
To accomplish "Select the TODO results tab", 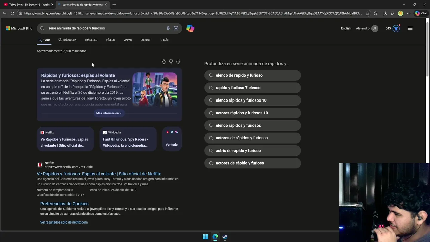I will [44, 40].
